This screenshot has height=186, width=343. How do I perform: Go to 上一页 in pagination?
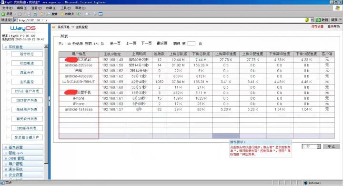(131, 43)
